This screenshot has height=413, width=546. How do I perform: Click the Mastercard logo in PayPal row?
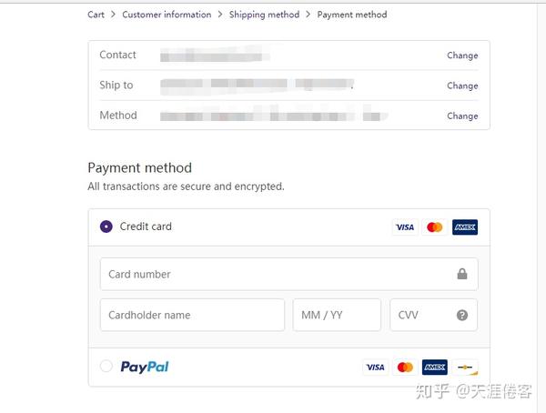[x=405, y=368]
